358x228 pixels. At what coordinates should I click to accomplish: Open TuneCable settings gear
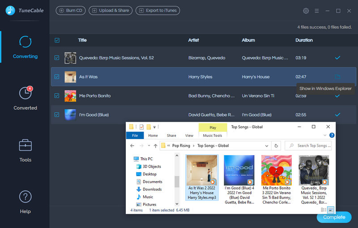[x=306, y=11]
